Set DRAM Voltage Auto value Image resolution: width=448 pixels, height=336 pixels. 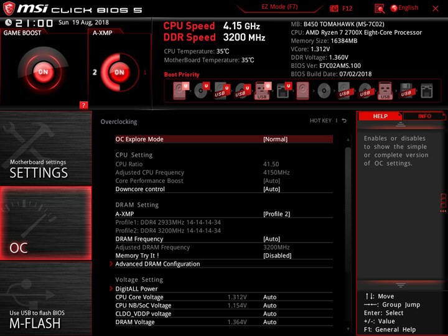269,322
